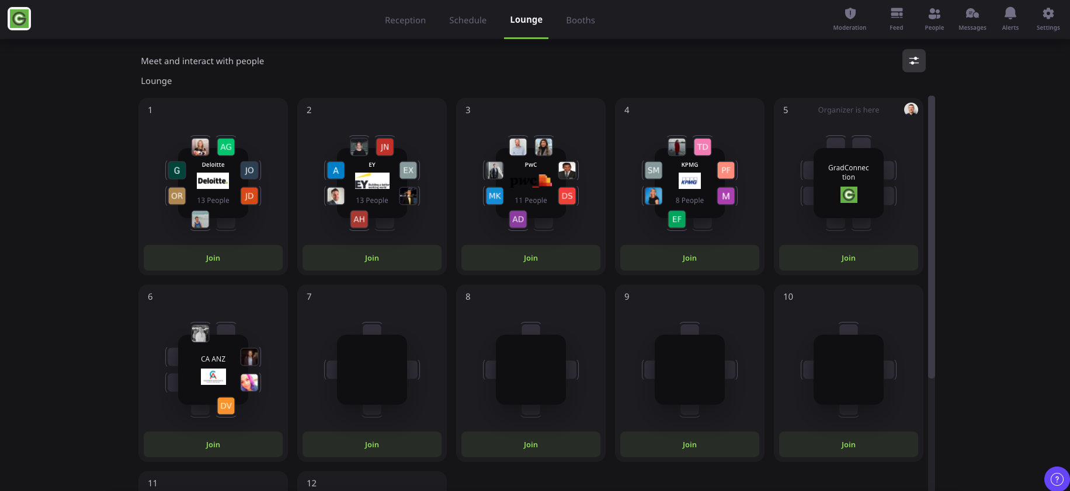The height and width of the screenshot is (491, 1070).
Task: Click the GradConnection logo on table 5
Action: [x=849, y=195]
